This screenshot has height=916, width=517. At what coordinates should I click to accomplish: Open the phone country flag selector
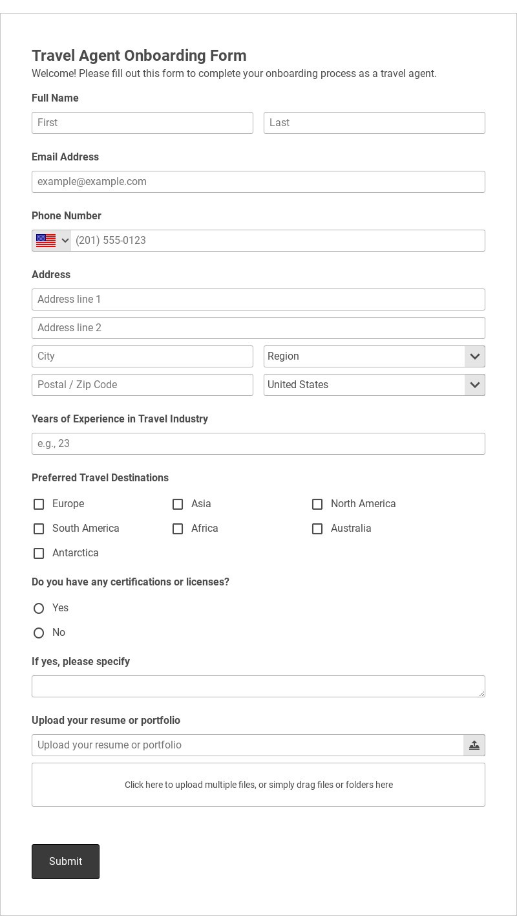click(52, 241)
